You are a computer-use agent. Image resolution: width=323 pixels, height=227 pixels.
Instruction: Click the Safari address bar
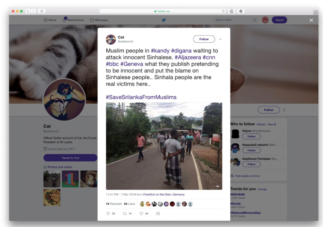tap(163, 11)
